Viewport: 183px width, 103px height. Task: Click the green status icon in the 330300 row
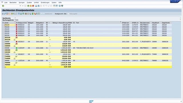(17, 48)
